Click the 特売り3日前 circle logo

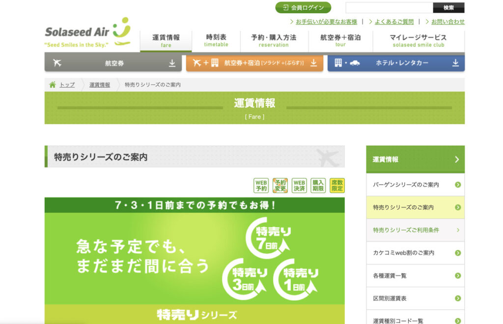(x=246, y=279)
